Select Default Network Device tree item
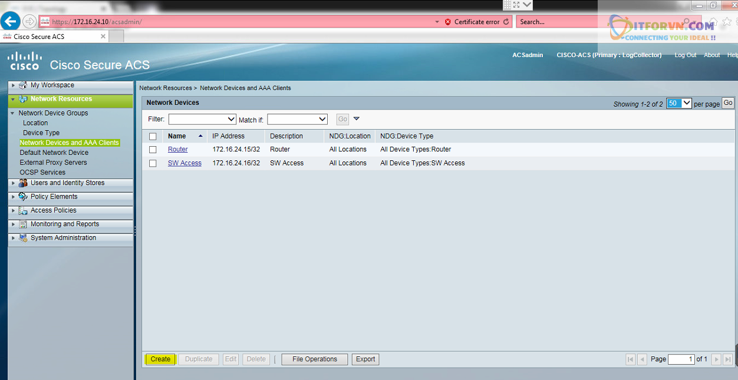 pos(54,153)
